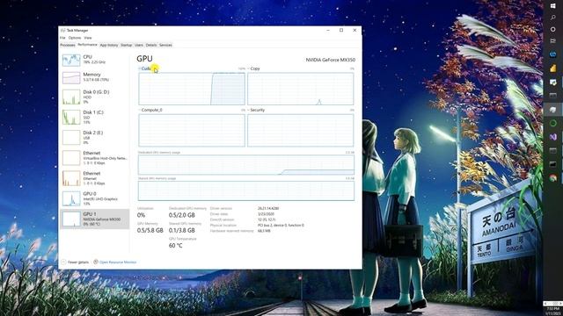Switch to the Users tab
The width and height of the screenshot is (563, 316).
pyautogui.click(x=139, y=45)
